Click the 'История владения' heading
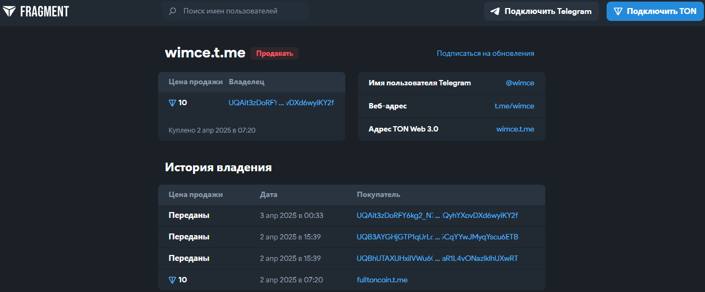The width and height of the screenshot is (705, 292). pyautogui.click(x=218, y=167)
